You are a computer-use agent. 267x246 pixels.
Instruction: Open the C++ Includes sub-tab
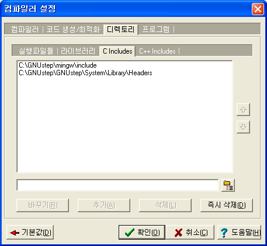tap(157, 51)
